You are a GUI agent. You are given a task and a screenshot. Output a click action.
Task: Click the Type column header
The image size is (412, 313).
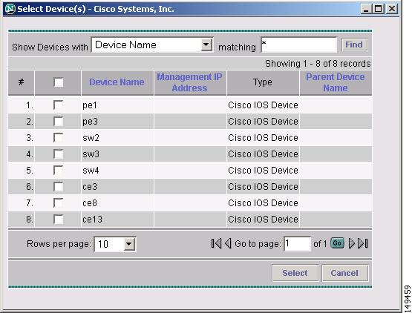(263, 82)
